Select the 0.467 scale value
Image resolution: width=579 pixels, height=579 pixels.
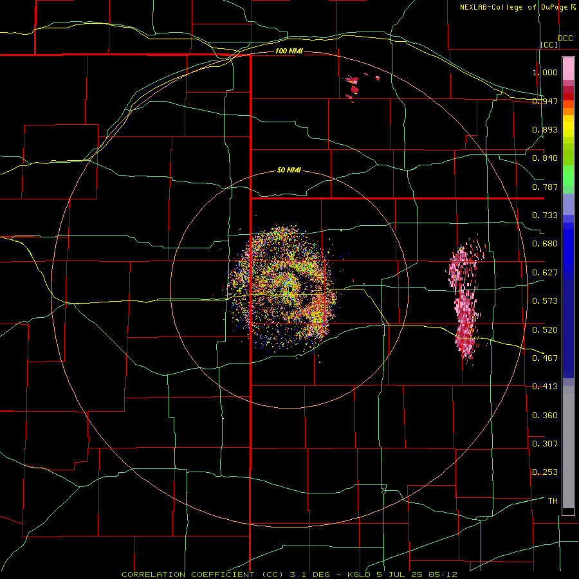545,358
